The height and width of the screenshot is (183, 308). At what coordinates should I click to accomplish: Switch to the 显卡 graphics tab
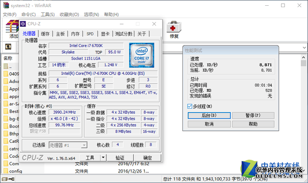coord(105,34)
